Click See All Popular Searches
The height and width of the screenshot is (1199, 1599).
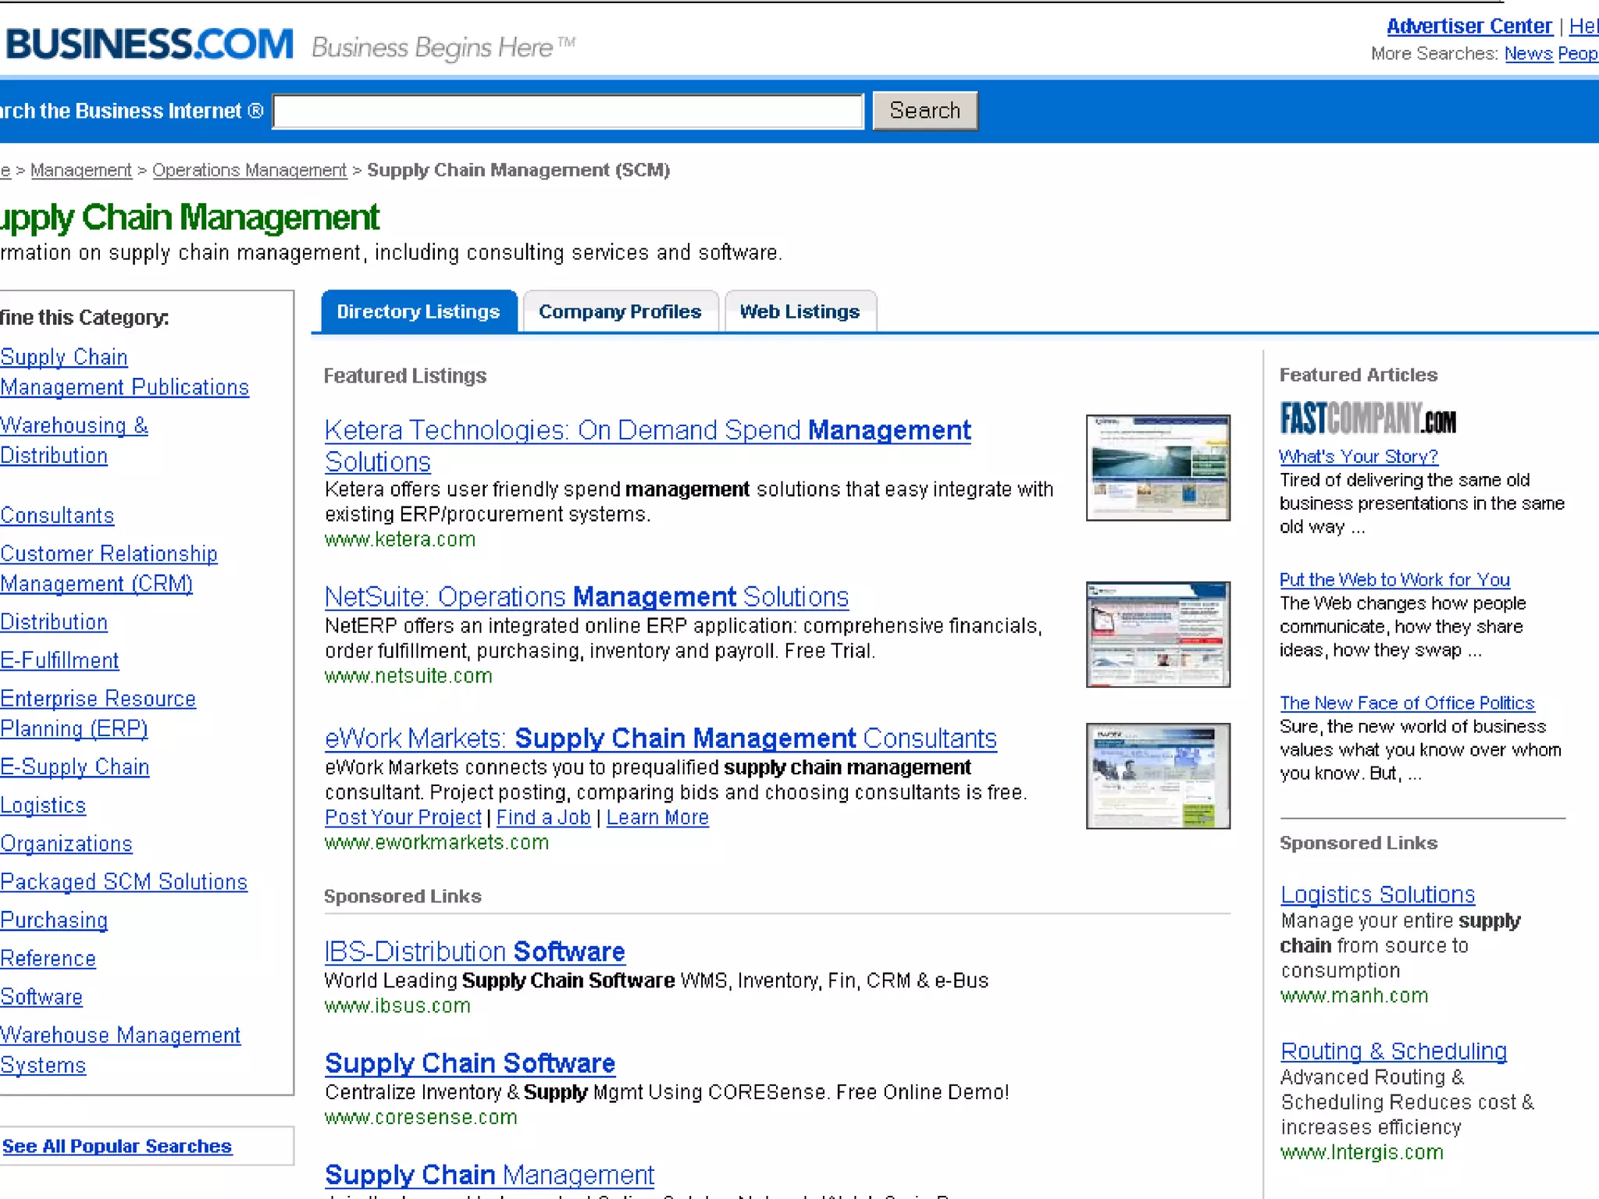tap(117, 1146)
